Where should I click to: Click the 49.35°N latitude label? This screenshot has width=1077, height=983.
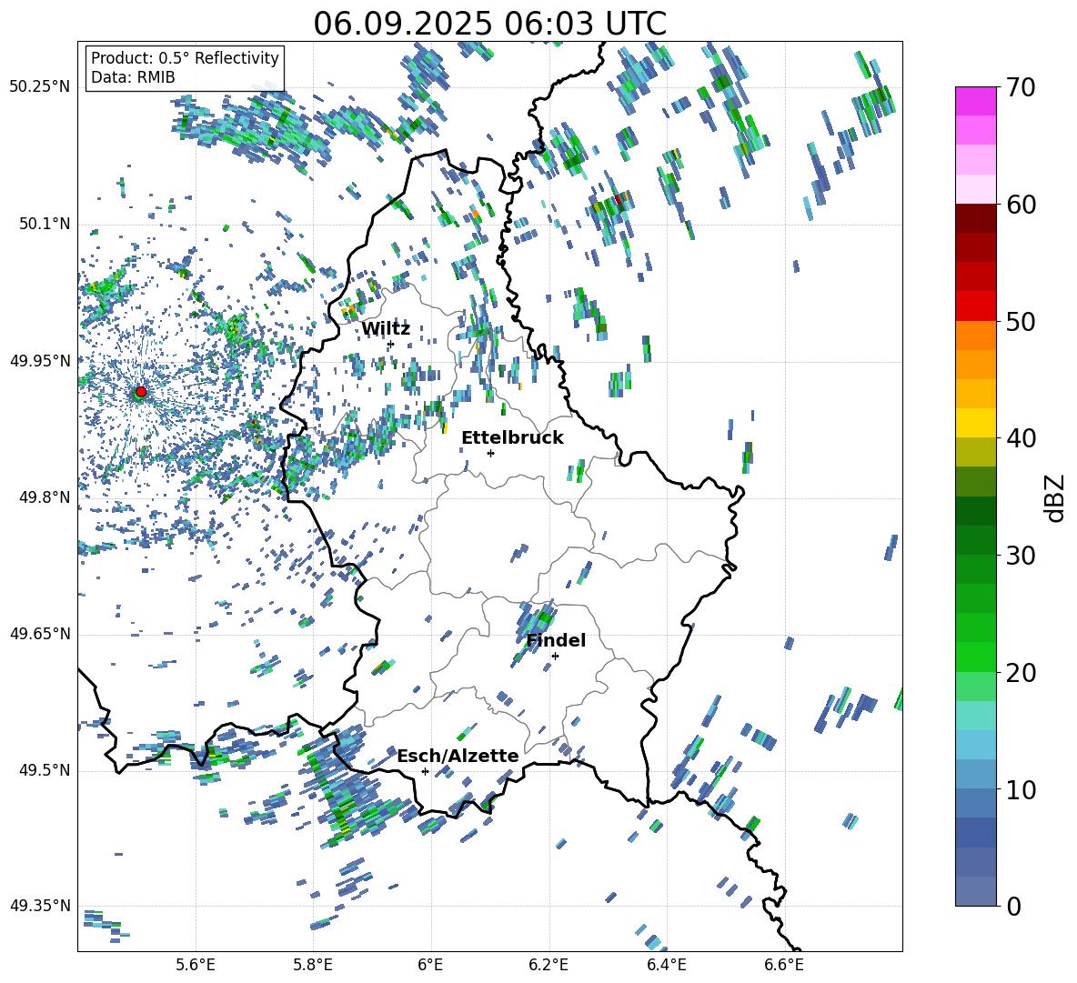pos(40,907)
